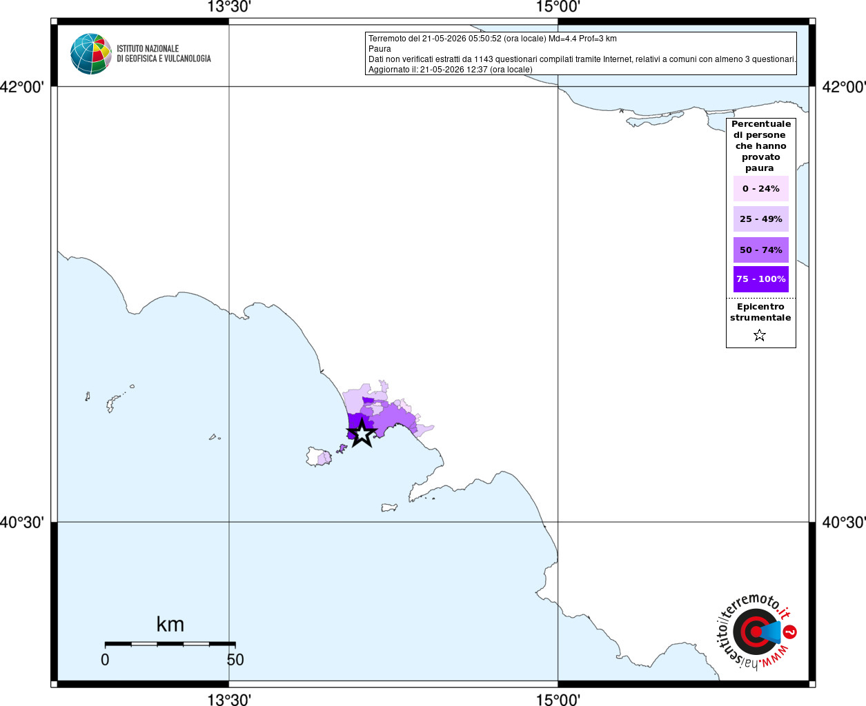This screenshot has width=866, height=706.
Task: Click the Istituto Nazionale di Geofisica text
Action: click(x=164, y=54)
